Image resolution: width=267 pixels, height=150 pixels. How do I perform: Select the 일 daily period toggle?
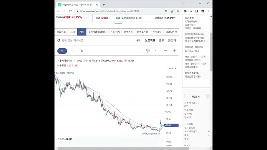click(x=62, y=51)
